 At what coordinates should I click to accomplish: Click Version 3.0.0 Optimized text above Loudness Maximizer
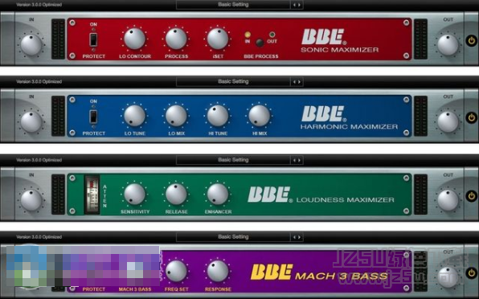tap(39, 160)
